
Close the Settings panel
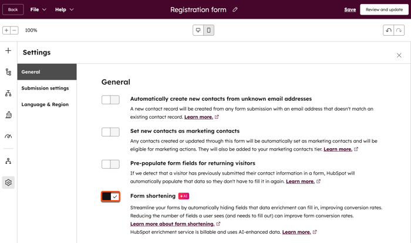[399, 55]
